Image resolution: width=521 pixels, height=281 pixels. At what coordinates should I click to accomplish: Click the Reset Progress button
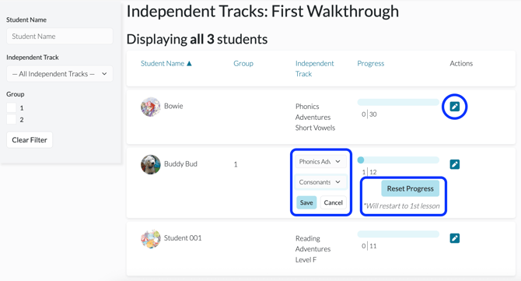410,188
